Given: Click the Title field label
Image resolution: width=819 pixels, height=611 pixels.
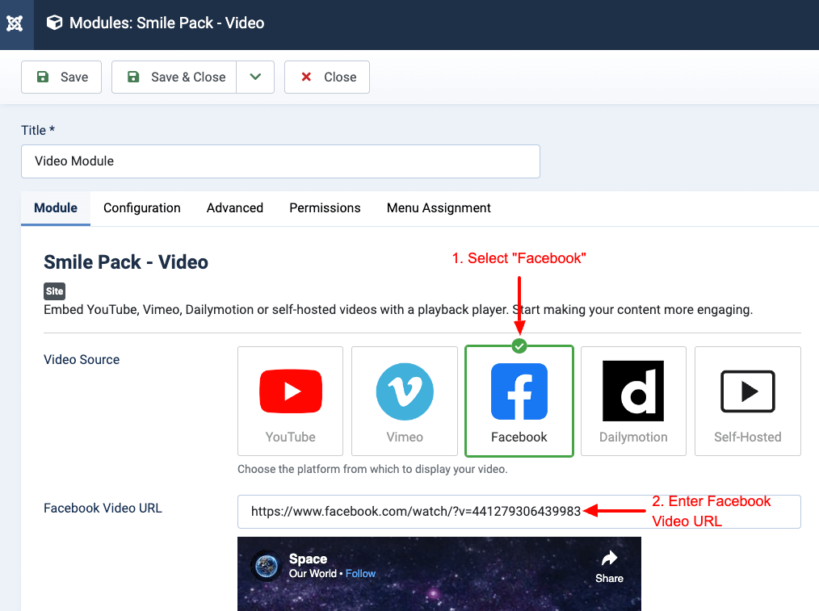Looking at the screenshot, I should (x=38, y=131).
